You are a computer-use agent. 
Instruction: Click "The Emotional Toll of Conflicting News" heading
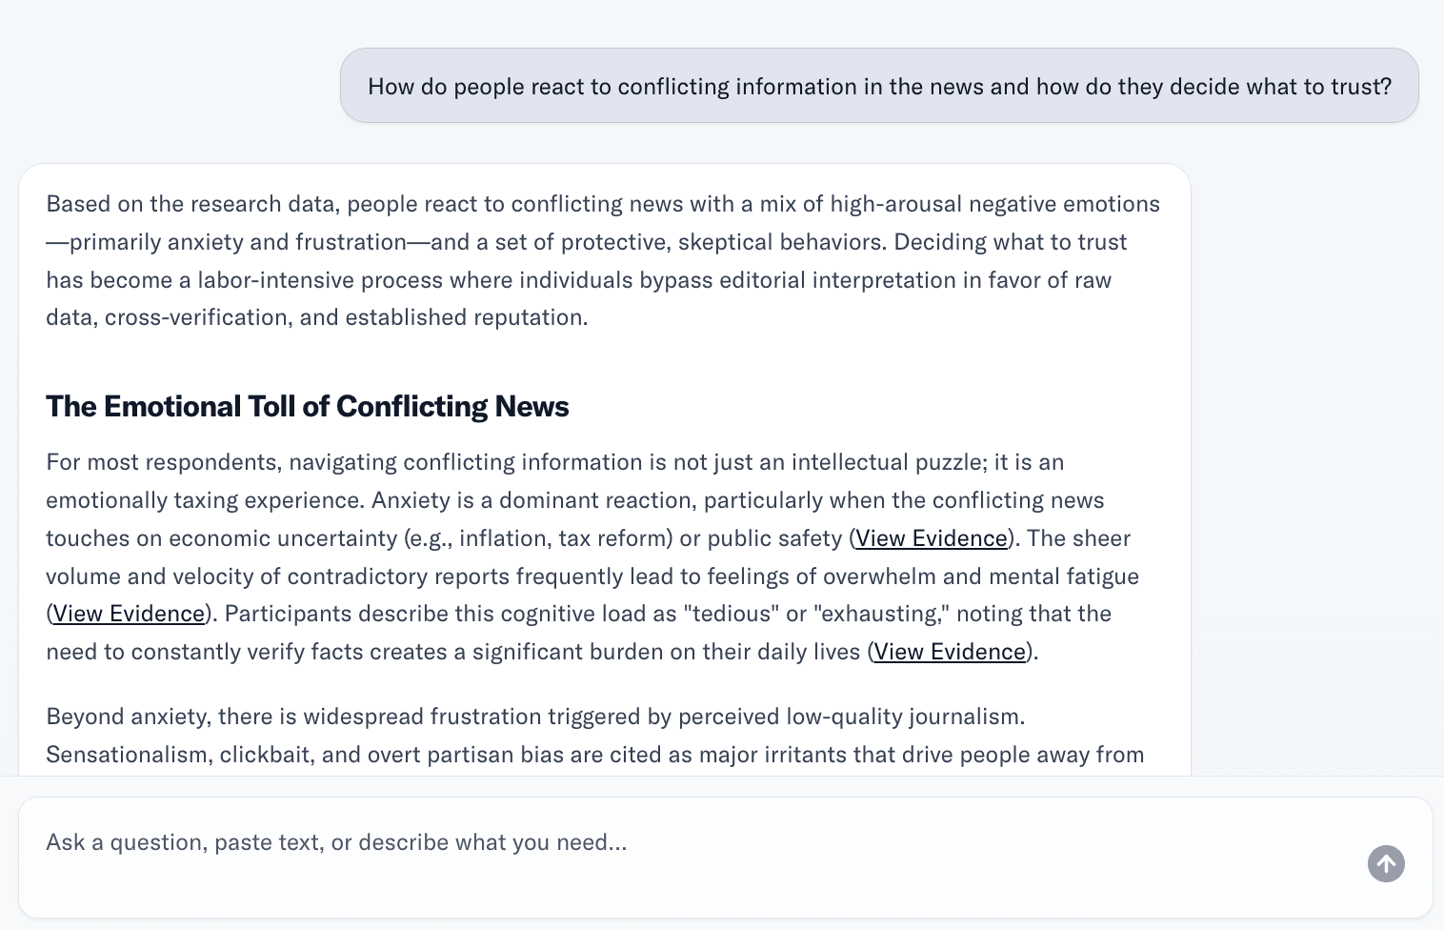pyautogui.click(x=307, y=407)
